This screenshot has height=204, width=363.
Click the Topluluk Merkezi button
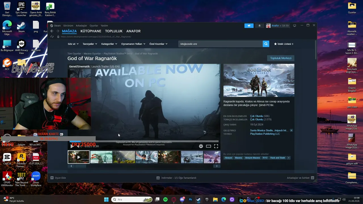(x=281, y=58)
